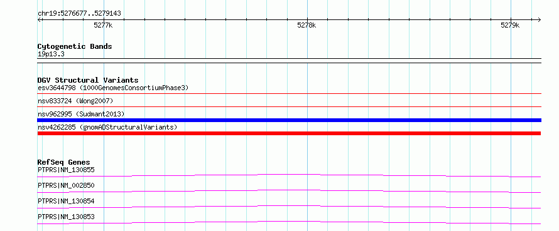Open esv3644798 (1000GenomesConsortiumPhase3) variant label

pyautogui.click(x=113, y=88)
